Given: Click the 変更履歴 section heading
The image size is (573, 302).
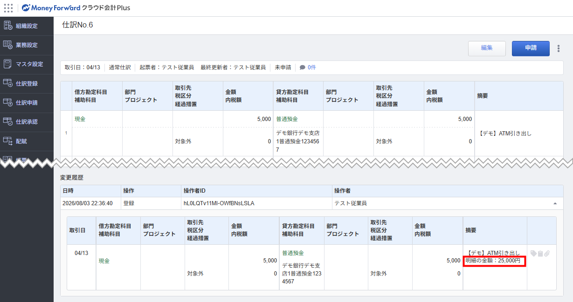Looking at the screenshot, I should [x=72, y=178].
